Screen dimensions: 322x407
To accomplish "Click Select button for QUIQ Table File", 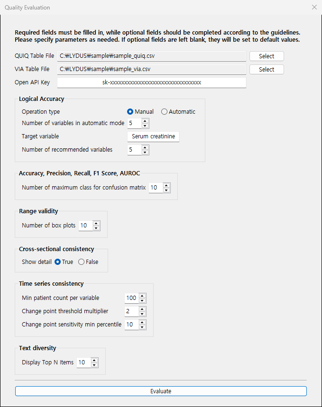I will pyautogui.click(x=267, y=56).
